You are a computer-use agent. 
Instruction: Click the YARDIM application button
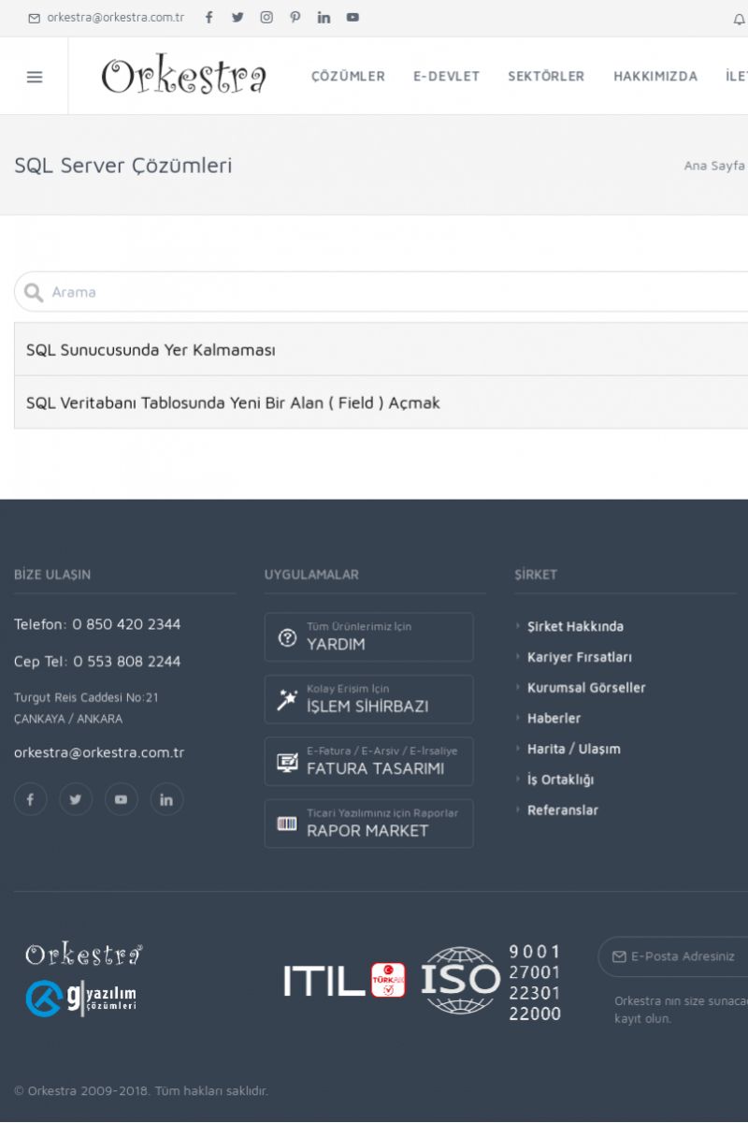368,637
